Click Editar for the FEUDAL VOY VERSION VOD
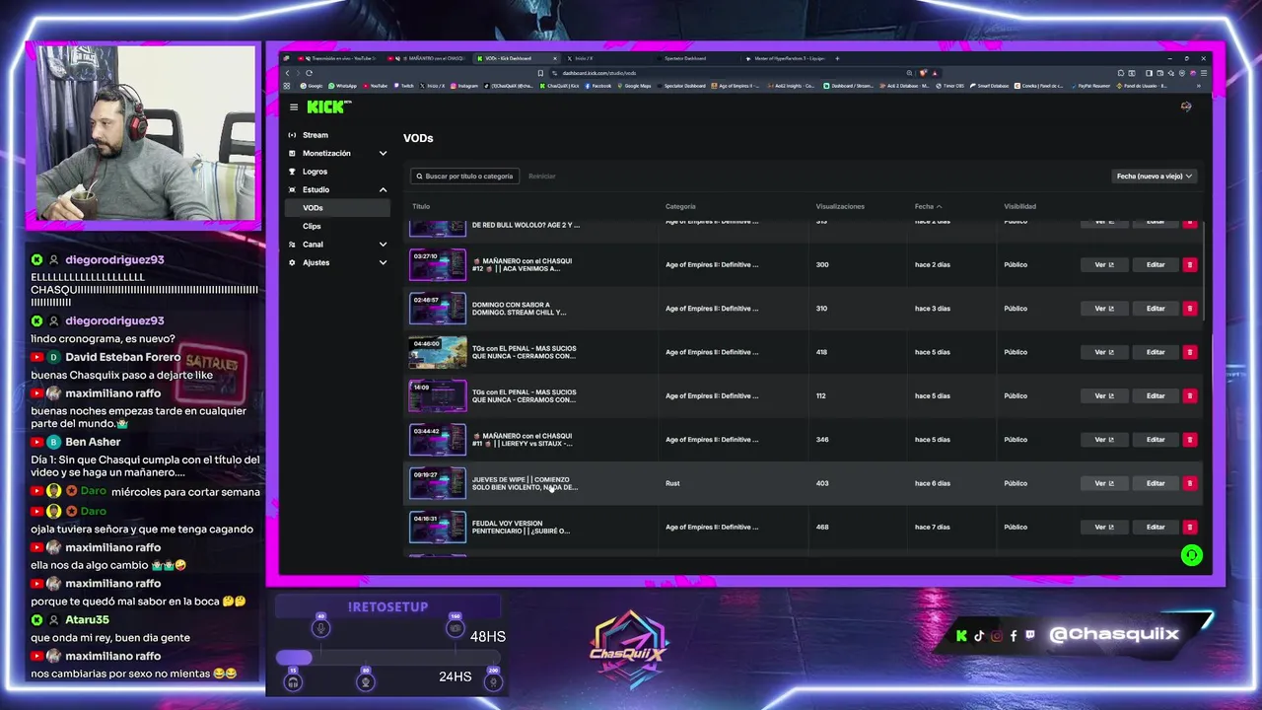The width and height of the screenshot is (1262, 710). pos(1156,527)
